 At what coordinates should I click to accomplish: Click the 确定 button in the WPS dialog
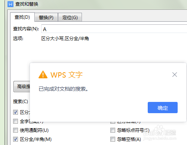pyautogui.click(x=163, y=108)
